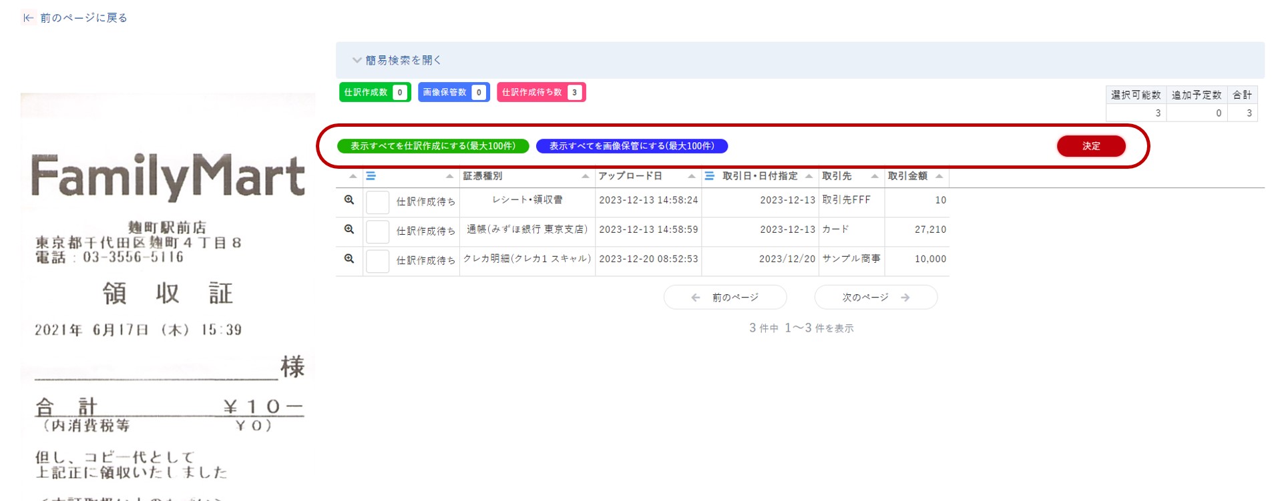Click the 取引金額 column header label
The image size is (1280, 501).
(907, 176)
